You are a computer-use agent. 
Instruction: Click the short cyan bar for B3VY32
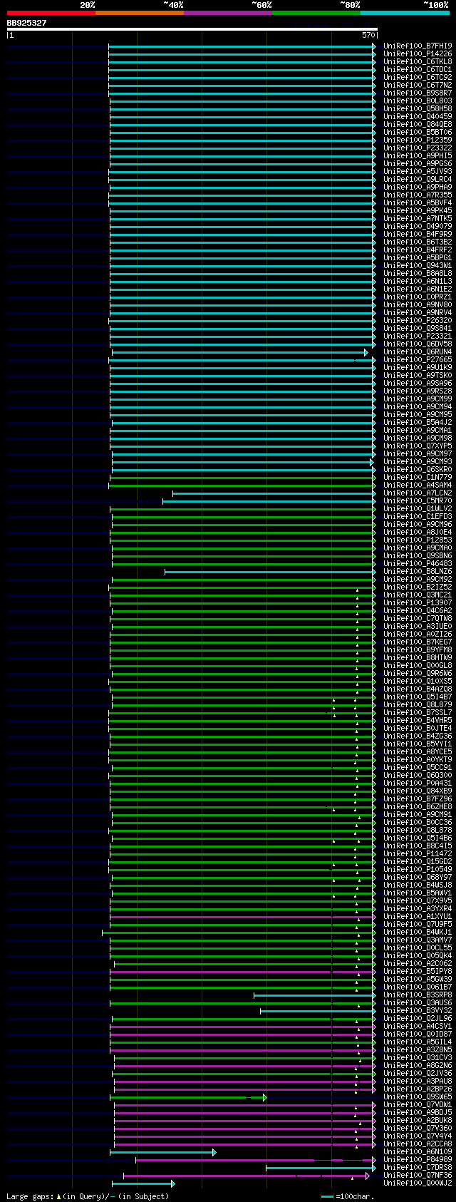click(318, 1011)
